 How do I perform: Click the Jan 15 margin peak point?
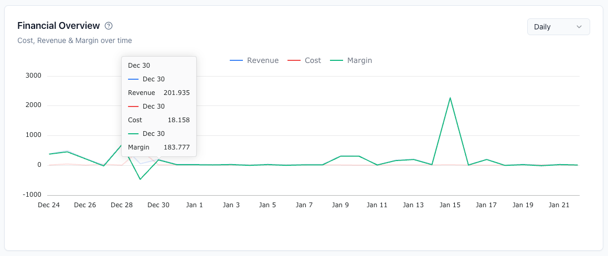pos(450,98)
